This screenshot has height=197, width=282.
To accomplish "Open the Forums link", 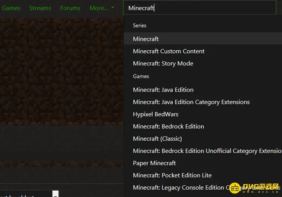I will click(x=70, y=8).
